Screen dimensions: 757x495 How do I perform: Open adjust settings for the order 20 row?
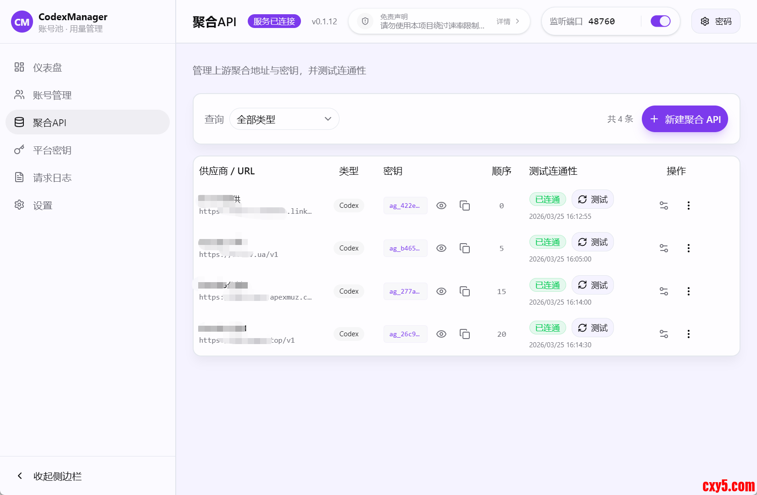pos(663,334)
